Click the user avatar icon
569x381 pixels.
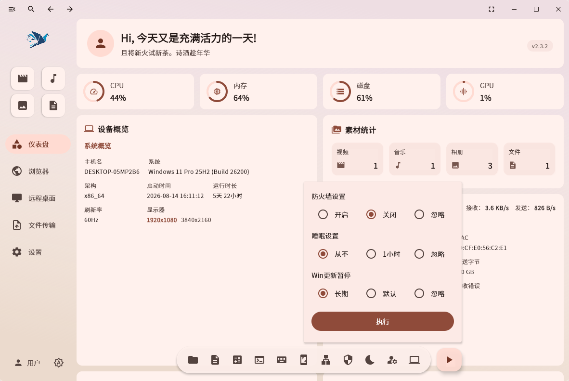[101, 43]
